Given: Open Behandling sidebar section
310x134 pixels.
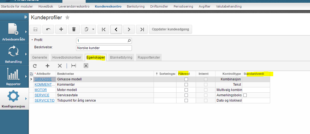Looking at the screenshot, I should pos(14,54).
